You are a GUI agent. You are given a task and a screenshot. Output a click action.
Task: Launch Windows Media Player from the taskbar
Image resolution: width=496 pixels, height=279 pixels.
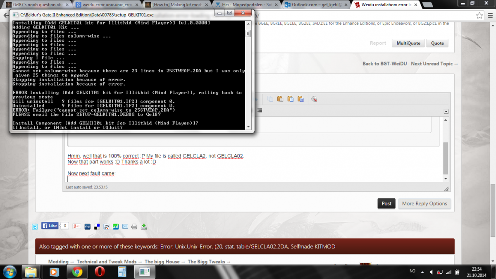pyautogui.click(x=54, y=272)
